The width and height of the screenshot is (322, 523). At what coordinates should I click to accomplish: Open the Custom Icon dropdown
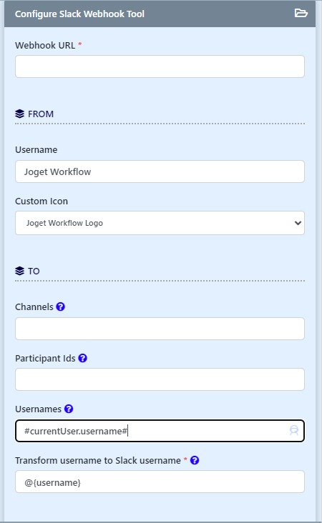click(160, 223)
